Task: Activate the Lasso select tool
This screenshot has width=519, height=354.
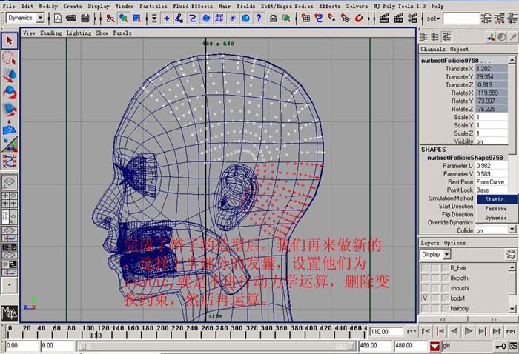Action: point(9,58)
